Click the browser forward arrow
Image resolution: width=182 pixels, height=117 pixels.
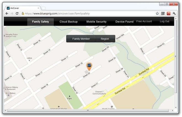(x=12, y=13)
